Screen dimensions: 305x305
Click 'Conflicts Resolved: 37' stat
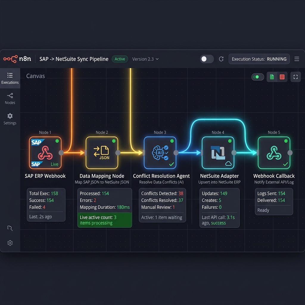coord(162,200)
